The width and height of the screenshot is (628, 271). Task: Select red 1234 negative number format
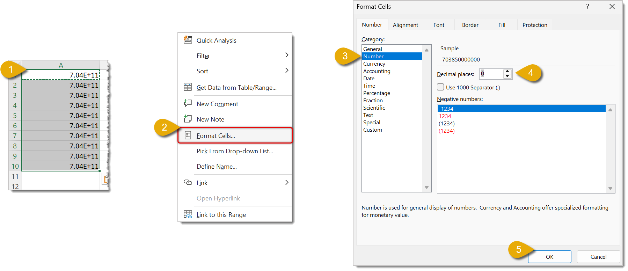522,116
